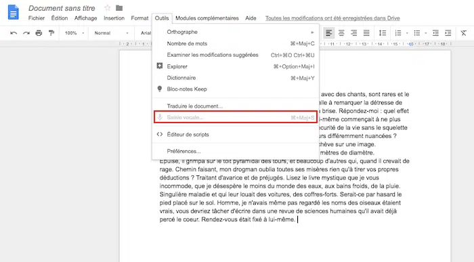This screenshot has height=262, width=474.
Task: Open Bloc-notes Keep
Action: tap(236, 89)
